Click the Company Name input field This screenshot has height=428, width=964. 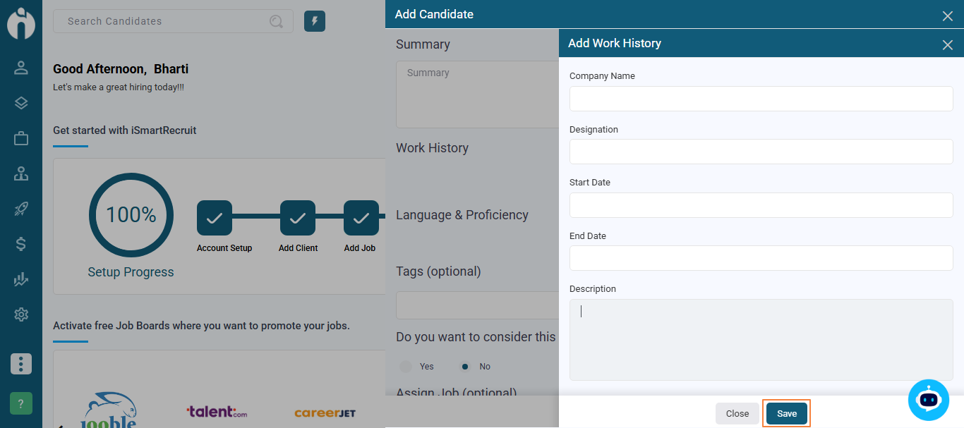tap(761, 99)
